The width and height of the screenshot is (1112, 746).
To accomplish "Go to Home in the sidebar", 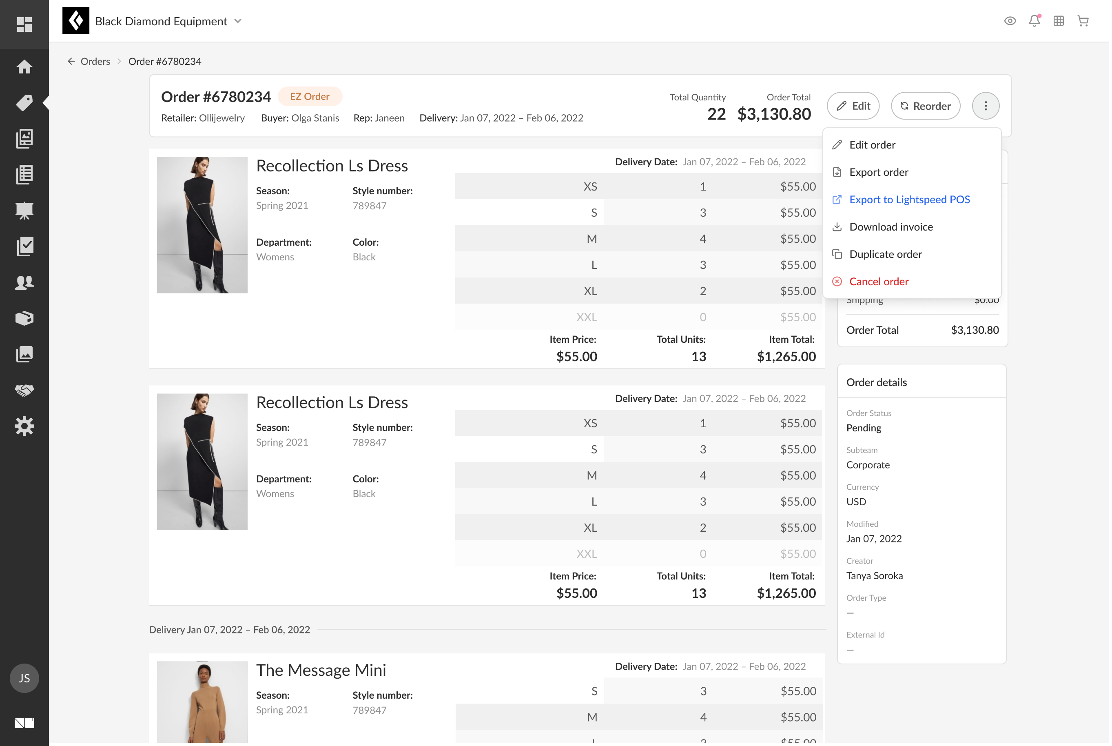I will click(24, 67).
